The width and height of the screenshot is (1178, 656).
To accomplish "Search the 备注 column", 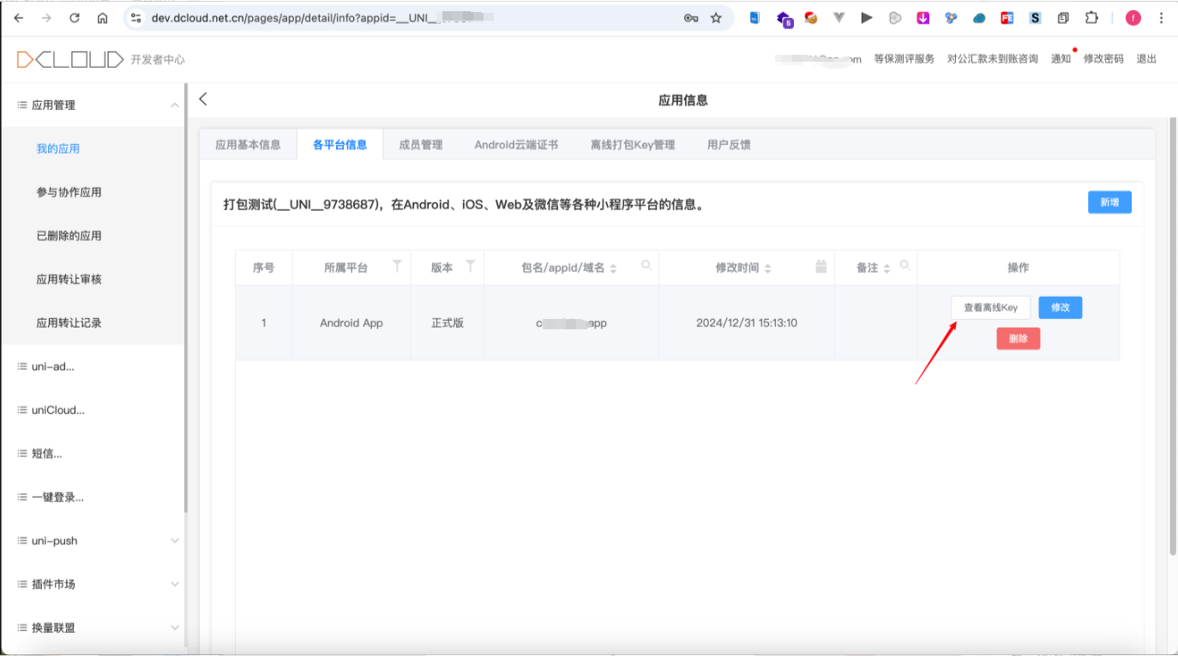I will (x=905, y=267).
